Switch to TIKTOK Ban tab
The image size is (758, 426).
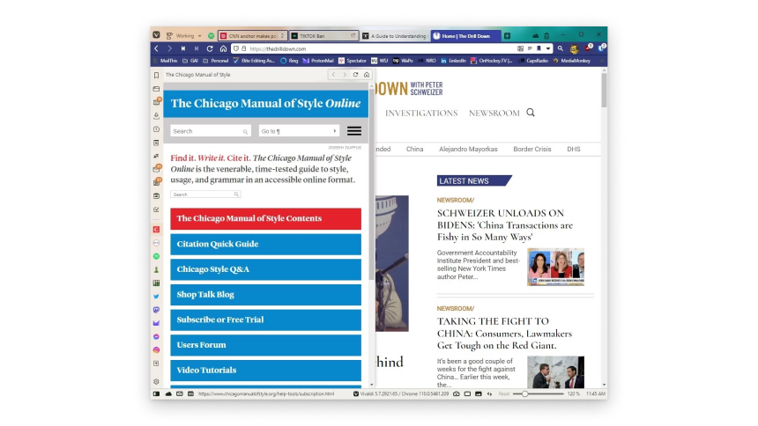tap(323, 36)
